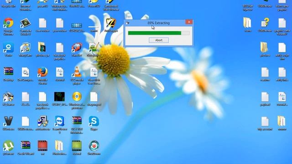Select the My account file
The image size is (292, 164).
point(265,123)
